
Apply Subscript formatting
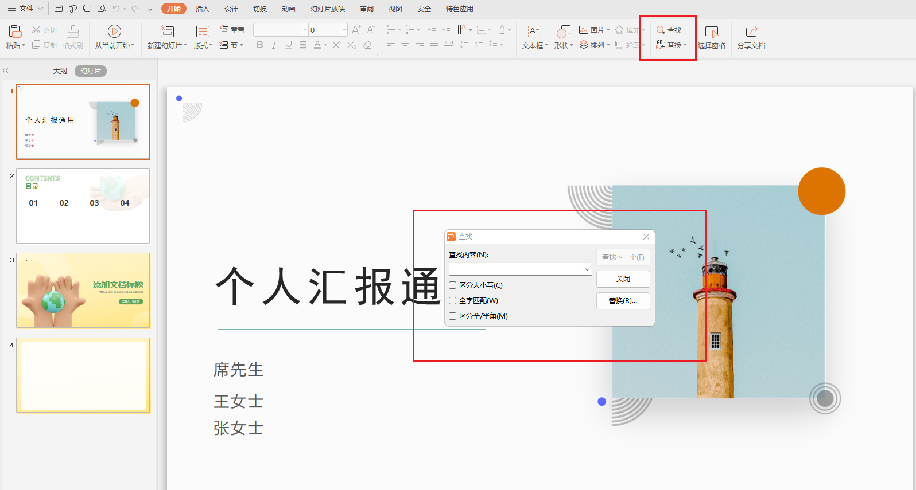[352, 45]
